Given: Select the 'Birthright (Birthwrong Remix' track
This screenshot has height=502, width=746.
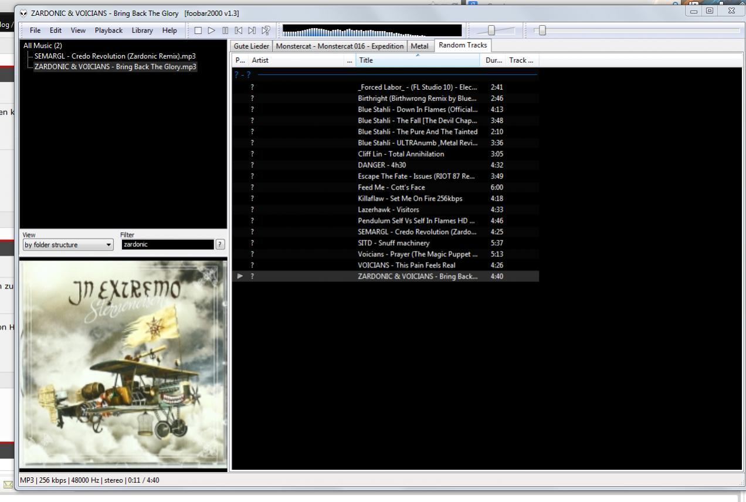Looking at the screenshot, I should (x=385, y=98).
